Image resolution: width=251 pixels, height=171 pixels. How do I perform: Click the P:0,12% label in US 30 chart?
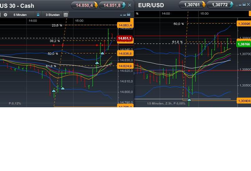click(15, 104)
